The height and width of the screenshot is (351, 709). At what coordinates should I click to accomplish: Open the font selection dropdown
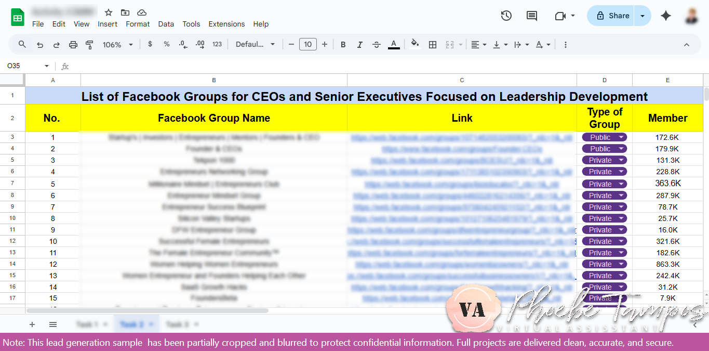[256, 44]
